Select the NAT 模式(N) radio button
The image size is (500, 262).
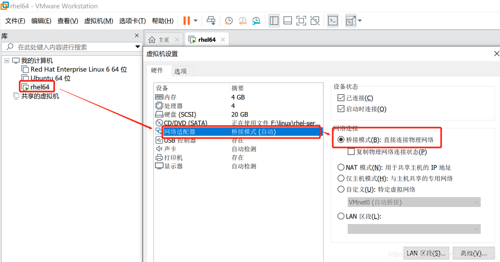[x=341, y=167]
